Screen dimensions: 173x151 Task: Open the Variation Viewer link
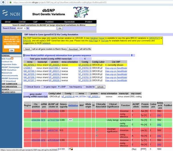tap(97, 38)
